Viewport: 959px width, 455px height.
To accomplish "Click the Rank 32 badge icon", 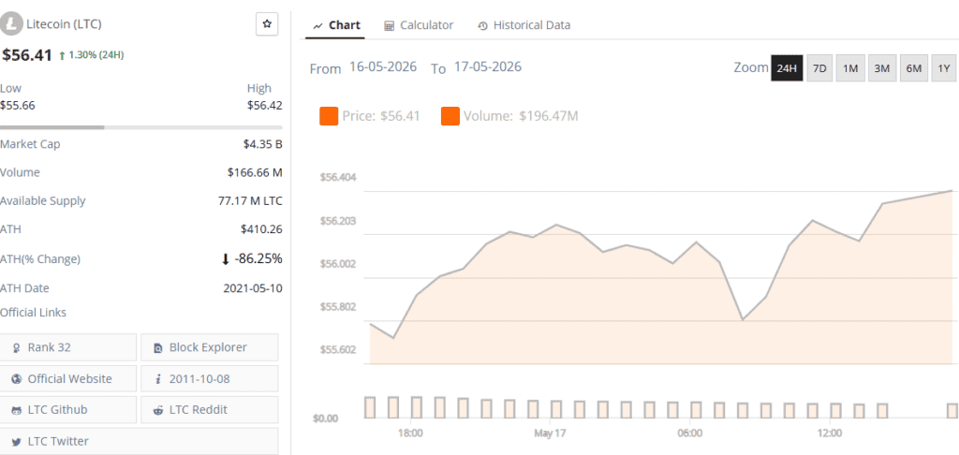I will coord(17,348).
